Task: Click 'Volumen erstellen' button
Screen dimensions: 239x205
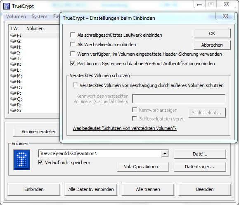Action: click(37, 132)
